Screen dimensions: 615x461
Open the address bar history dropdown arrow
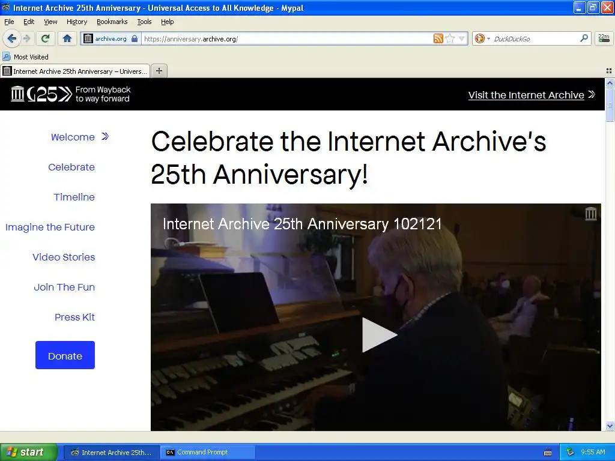coord(462,39)
